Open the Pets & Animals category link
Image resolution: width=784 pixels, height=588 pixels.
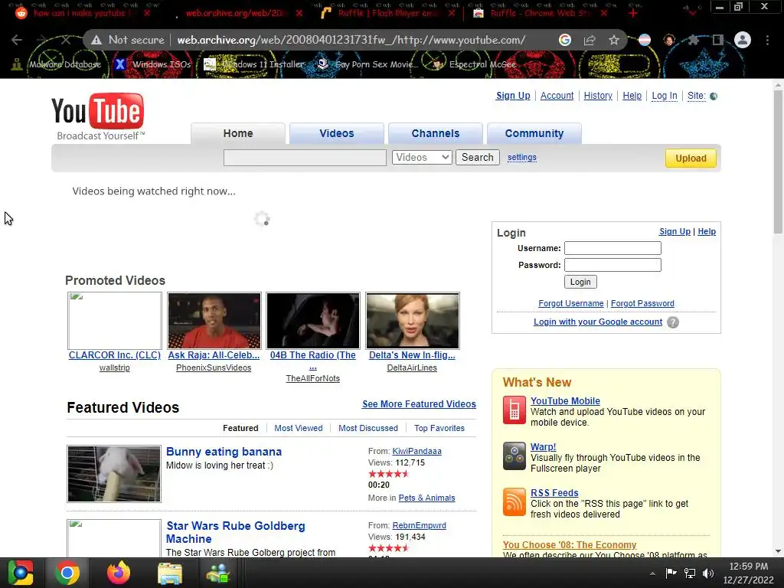tap(426, 498)
